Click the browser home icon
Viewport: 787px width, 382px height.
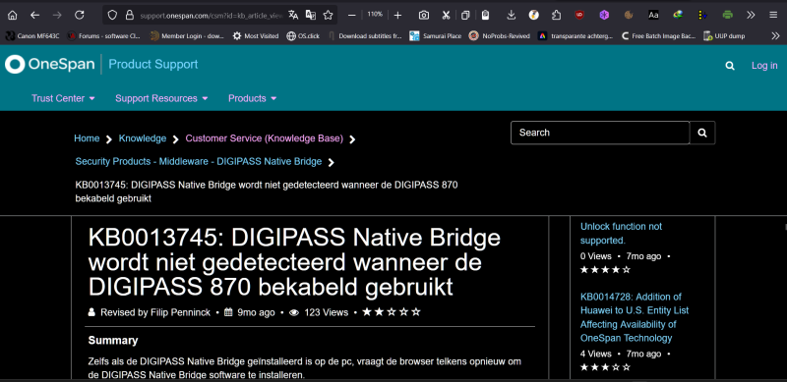pos(13,15)
